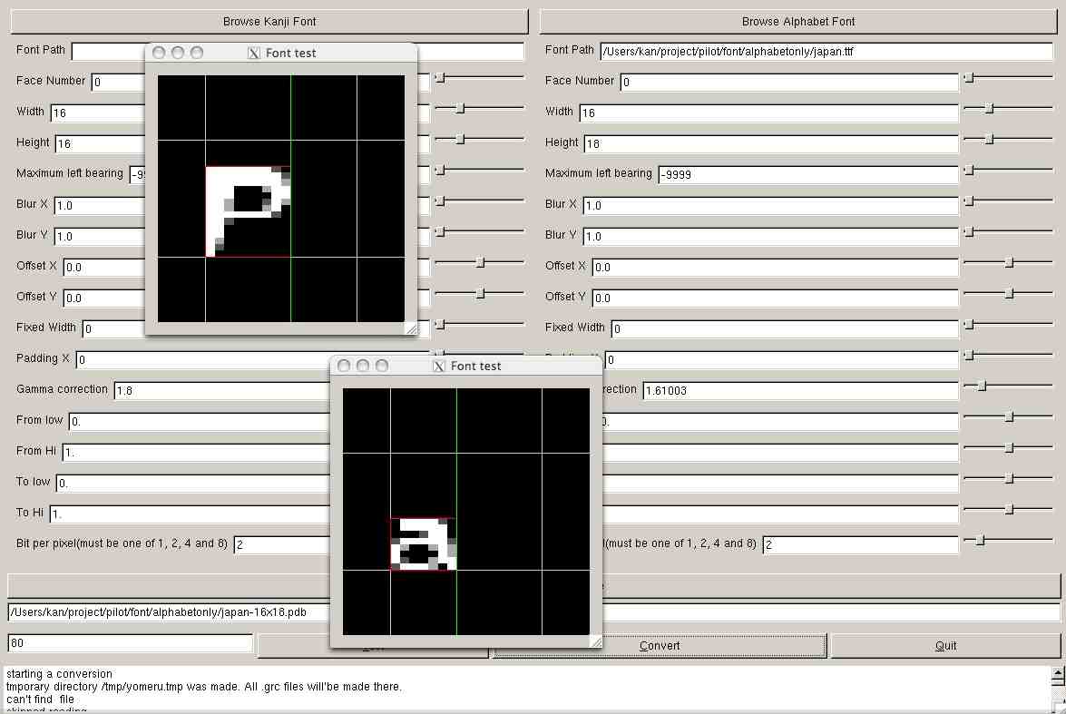Screen dimensions: 1066x714
Task: Click resize grip of lower Font test window
Action: (595, 641)
